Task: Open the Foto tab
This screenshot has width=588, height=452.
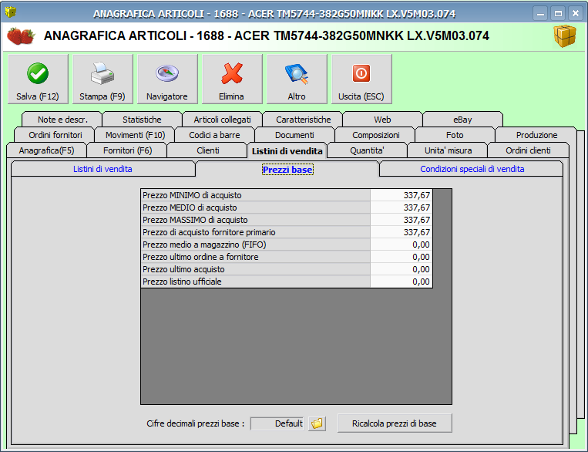Action: (455, 135)
